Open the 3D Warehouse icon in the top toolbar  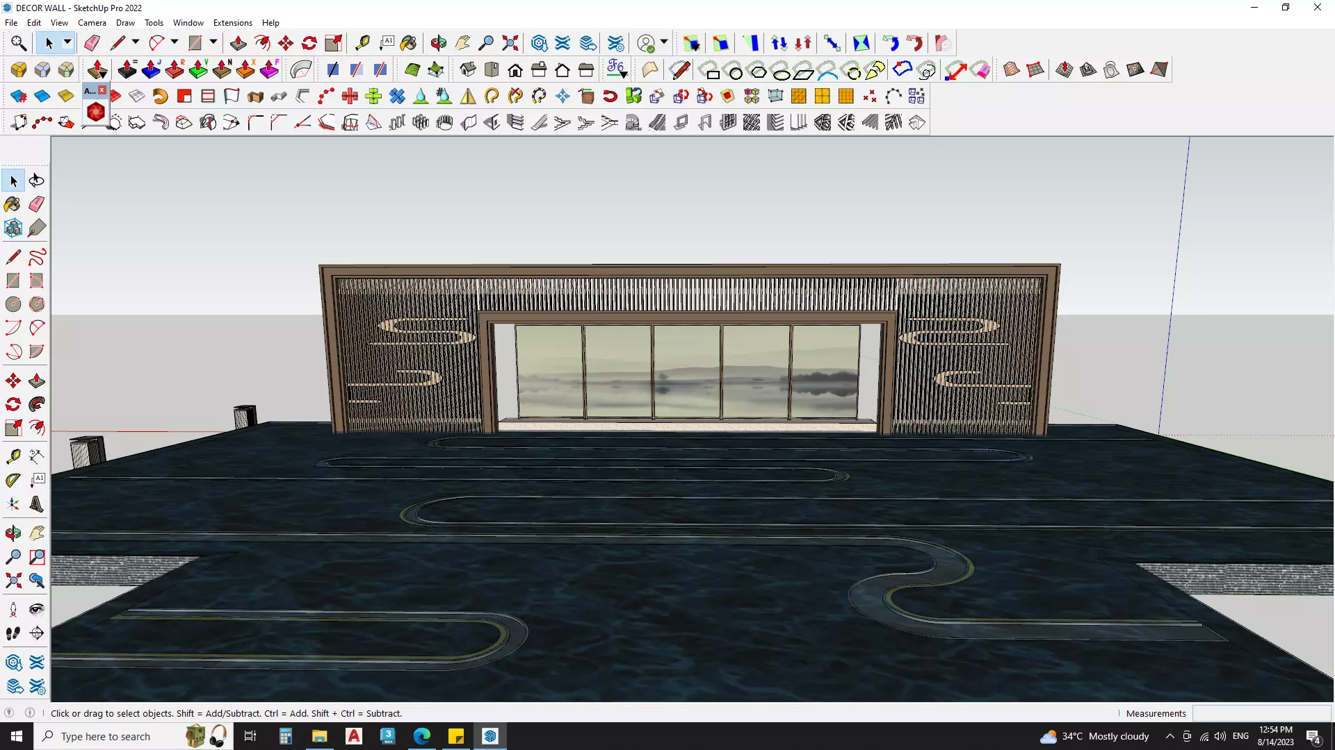(x=539, y=43)
